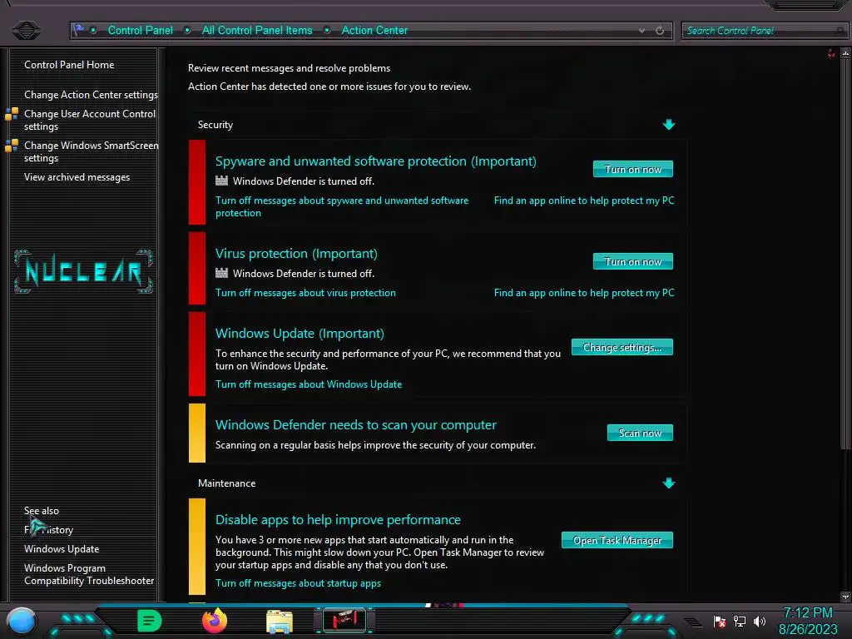Click Disable apps to help improve performance heading

[338, 520]
